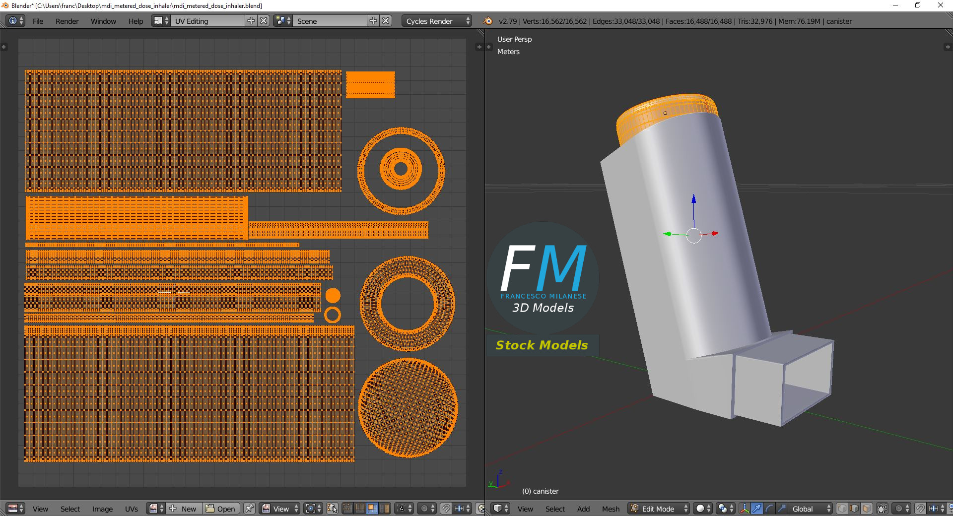The height and width of the screenshot is (516, 953).
Task: Click the UV Editing layout name field
Action: [207, 21]
